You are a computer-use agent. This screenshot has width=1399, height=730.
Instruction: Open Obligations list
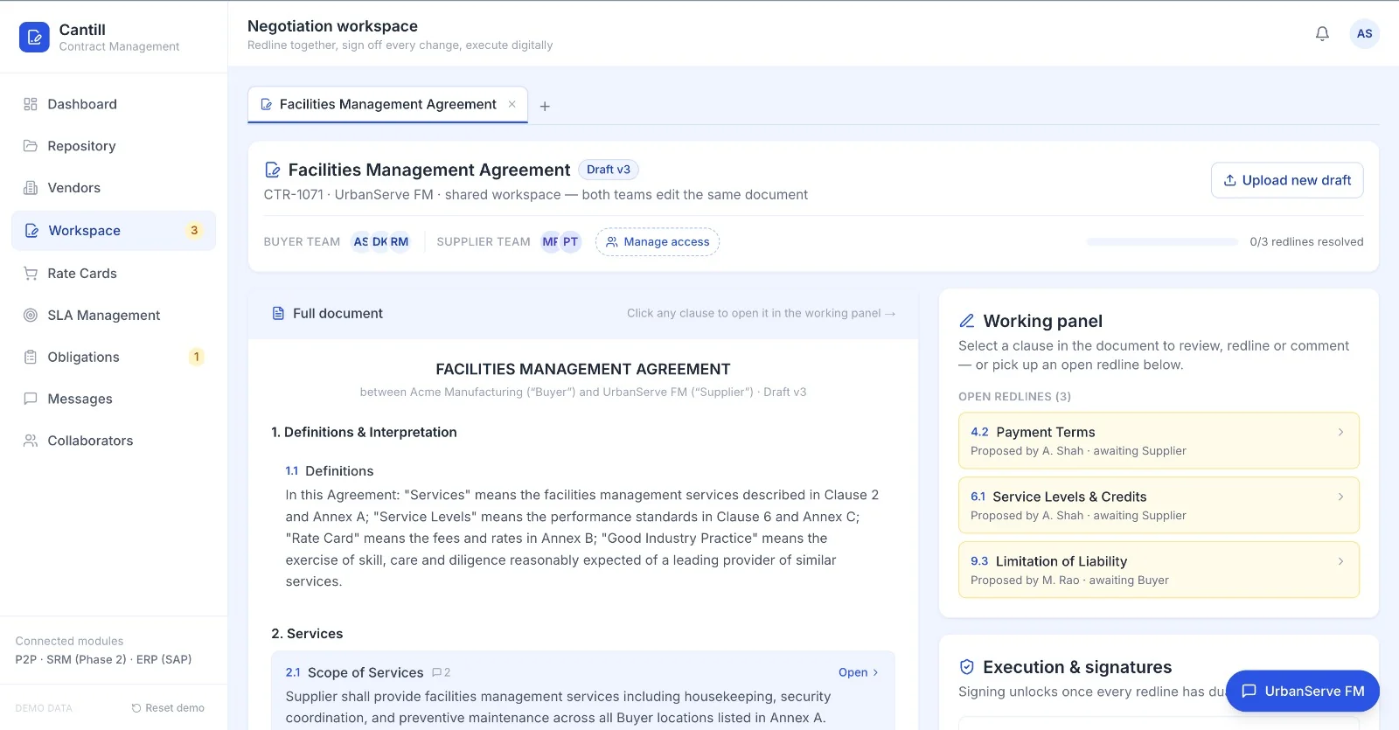(114, 357)
